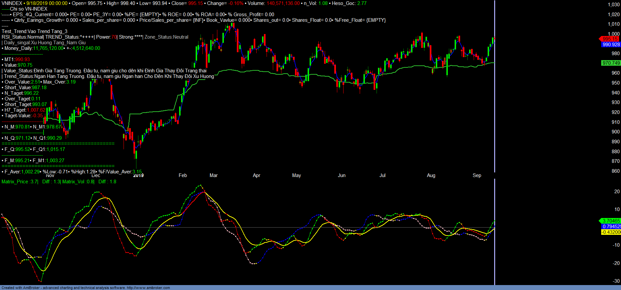The height and width of the screenshot is (290, 621).
Task: Select the May label on time axis
Action: 296,175
